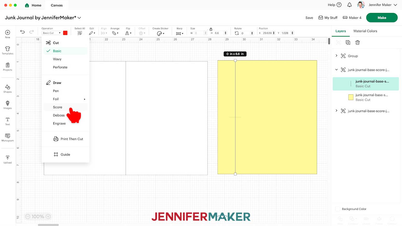Image resolution: width=402 pixels, height=226 pixels.
Task: Click the Rotate value field
Action: [245, 33]
